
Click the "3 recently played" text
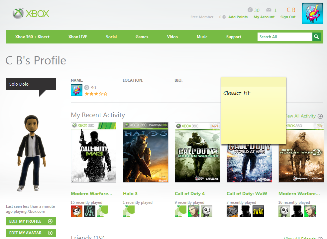[x=242, y=202]
